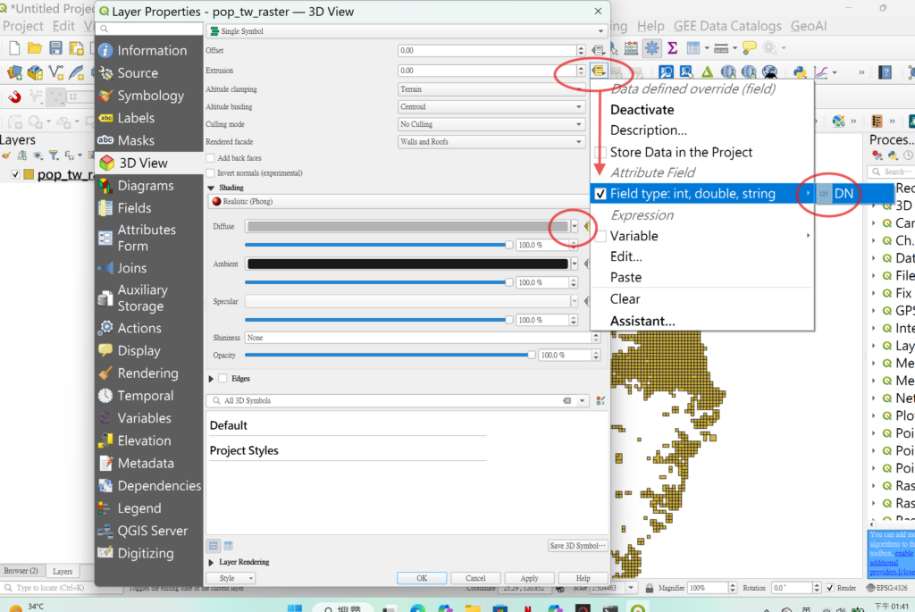Click the Ambient data defined override icon
Screen dimensions: 915x612
[x=588, y=264]
